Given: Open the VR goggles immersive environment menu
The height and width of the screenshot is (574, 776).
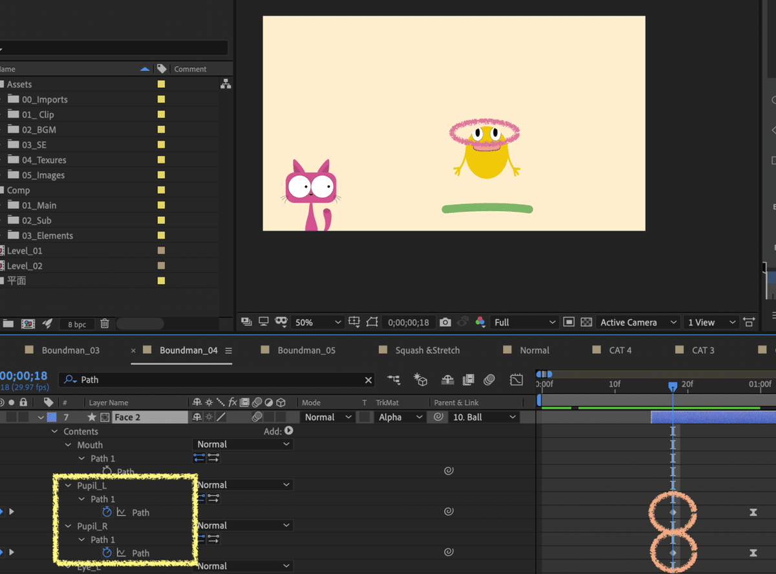Looking at the screenshot, I should pyautogui.click(x=281, y=322).
